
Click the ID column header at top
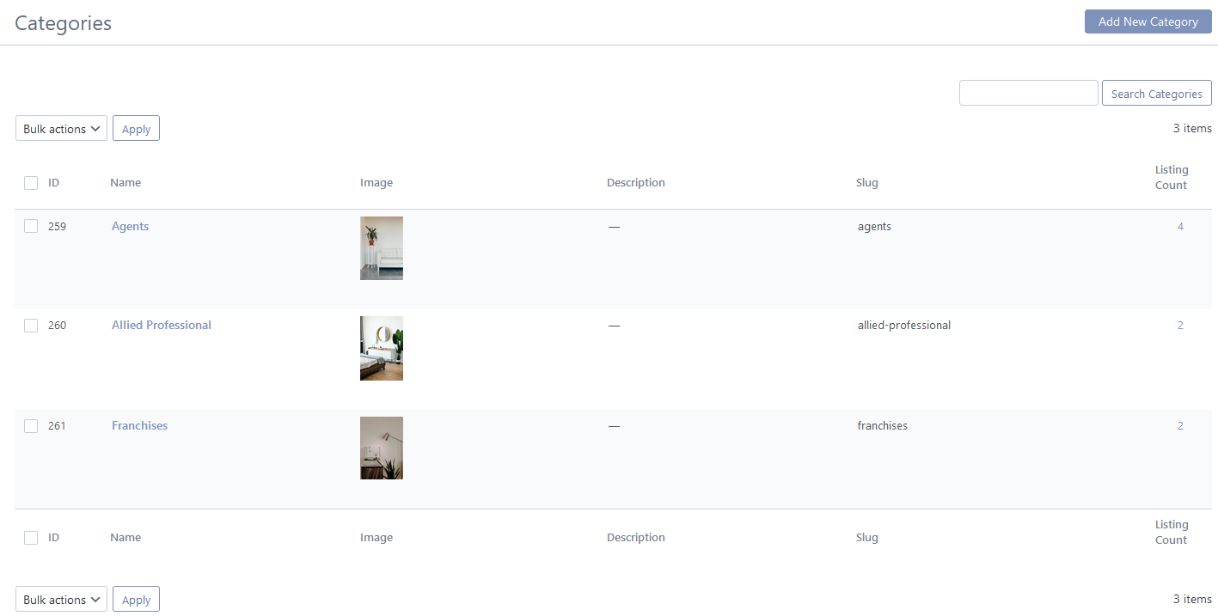(53, 182)
